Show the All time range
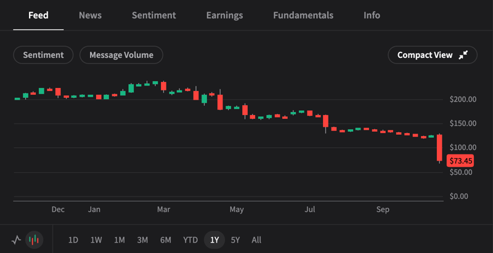The width and height of the screenshot is (493, 253). (x=256, y=240)
